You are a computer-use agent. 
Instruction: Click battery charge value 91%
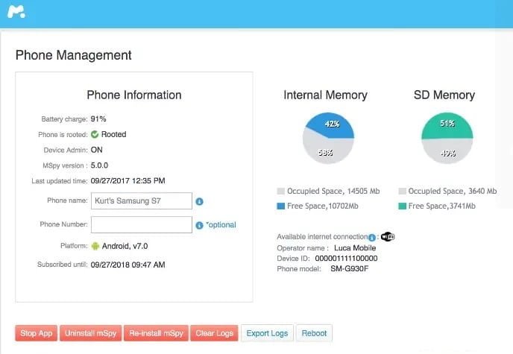98,119
